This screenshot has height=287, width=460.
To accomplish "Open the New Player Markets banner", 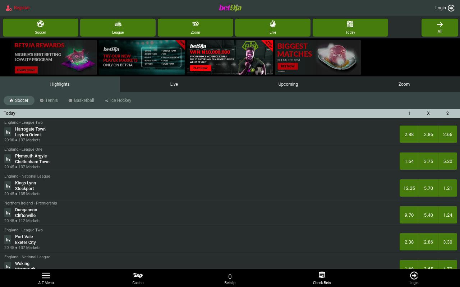I will pos(142,57).
